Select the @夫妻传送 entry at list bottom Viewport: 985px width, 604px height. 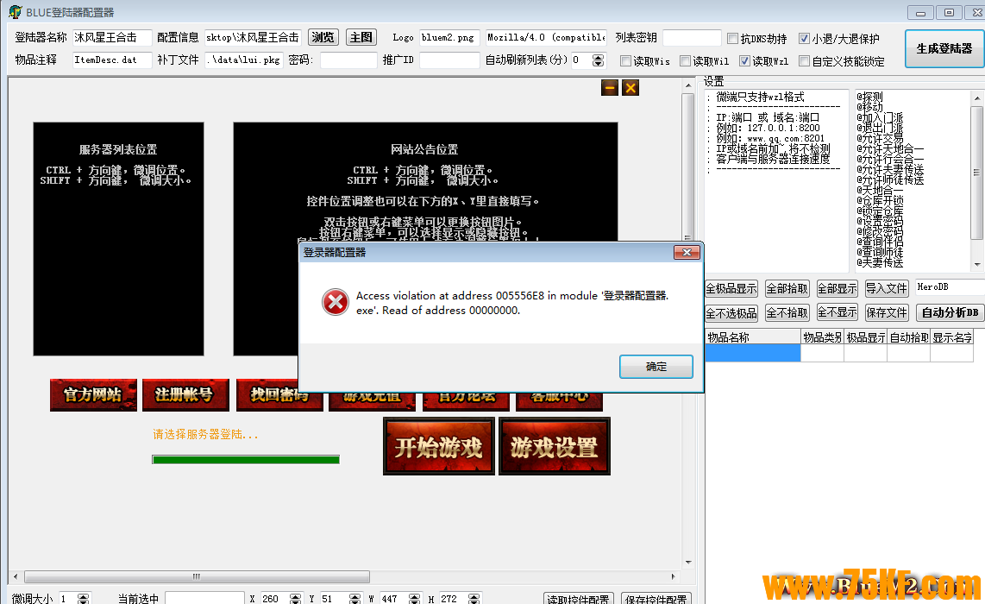(880, 262)
